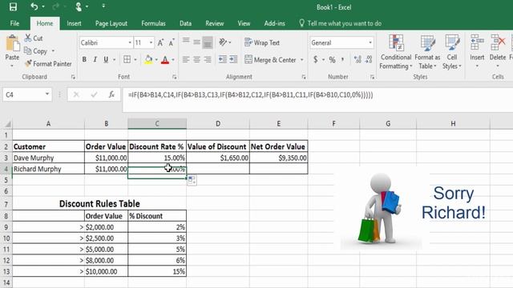The width and height of the screenshot is (513, 288).
Task: Expand the Name Box dropdown arrow
Action: (47, 94)
